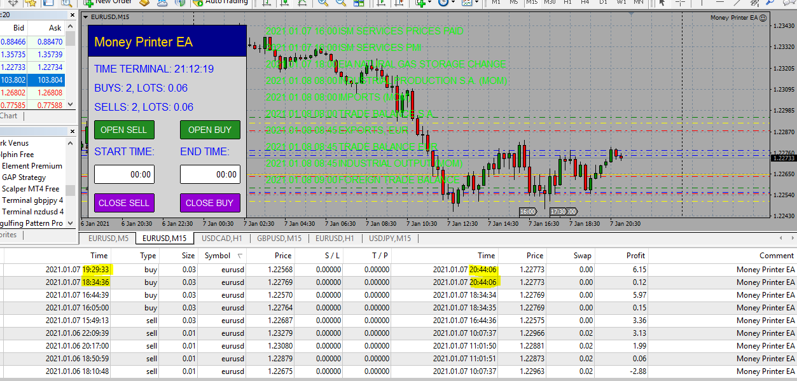Click the OPEN SELL button
The image size is (797, 381).
tap(123, 130)
